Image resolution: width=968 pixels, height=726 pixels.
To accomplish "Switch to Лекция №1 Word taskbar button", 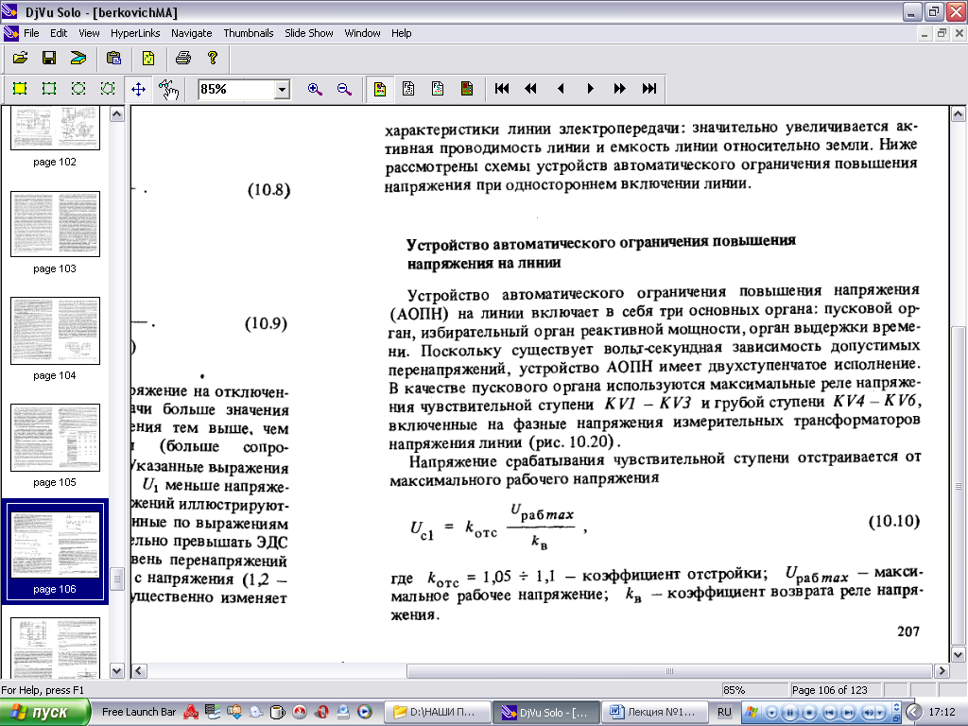I will (653, 713).
